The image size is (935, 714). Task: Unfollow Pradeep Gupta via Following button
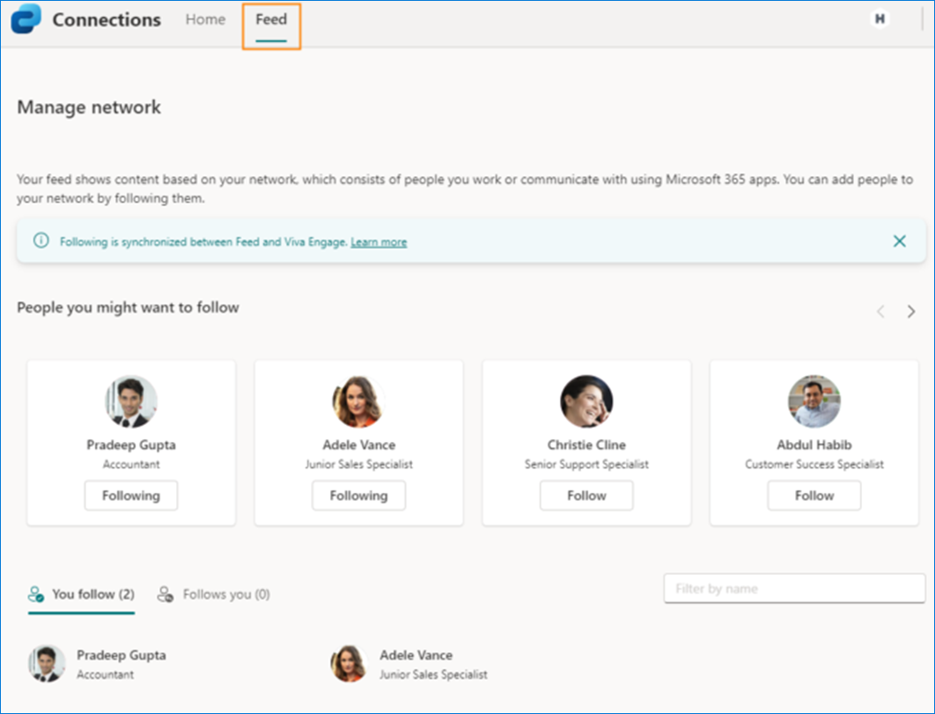tap(131, 496)
